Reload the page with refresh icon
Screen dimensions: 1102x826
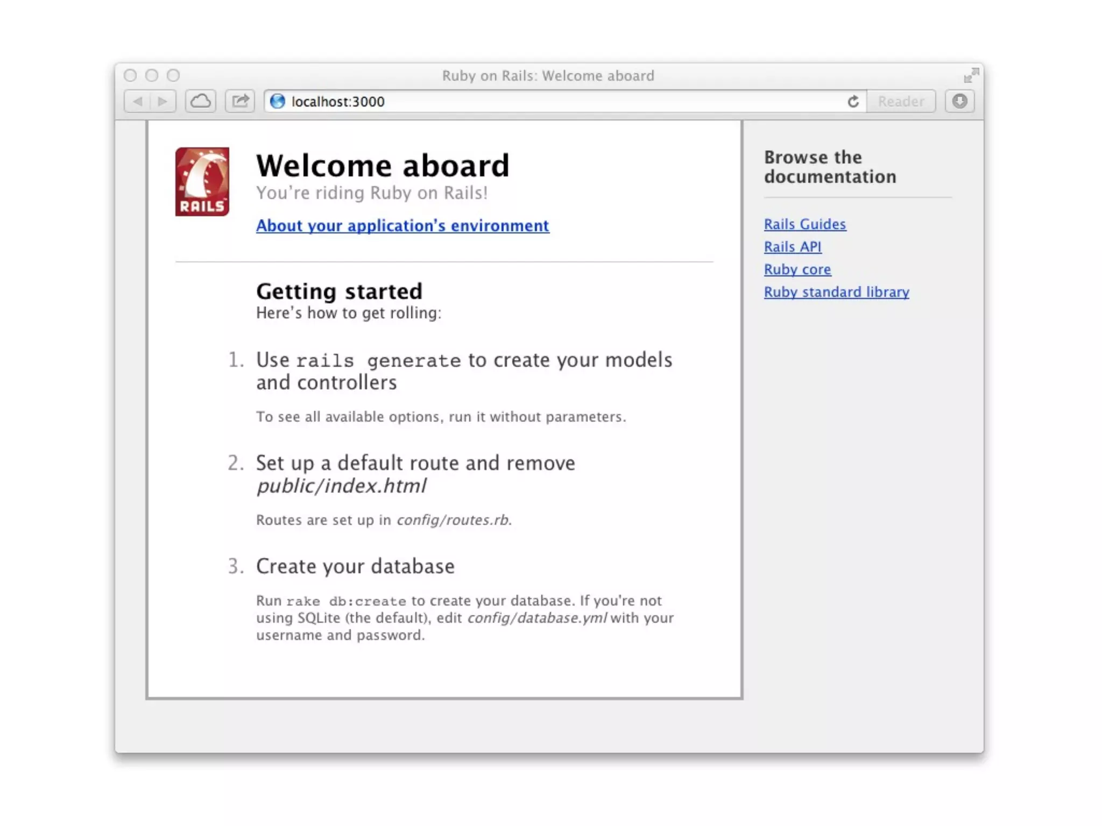tap(853, 102)
